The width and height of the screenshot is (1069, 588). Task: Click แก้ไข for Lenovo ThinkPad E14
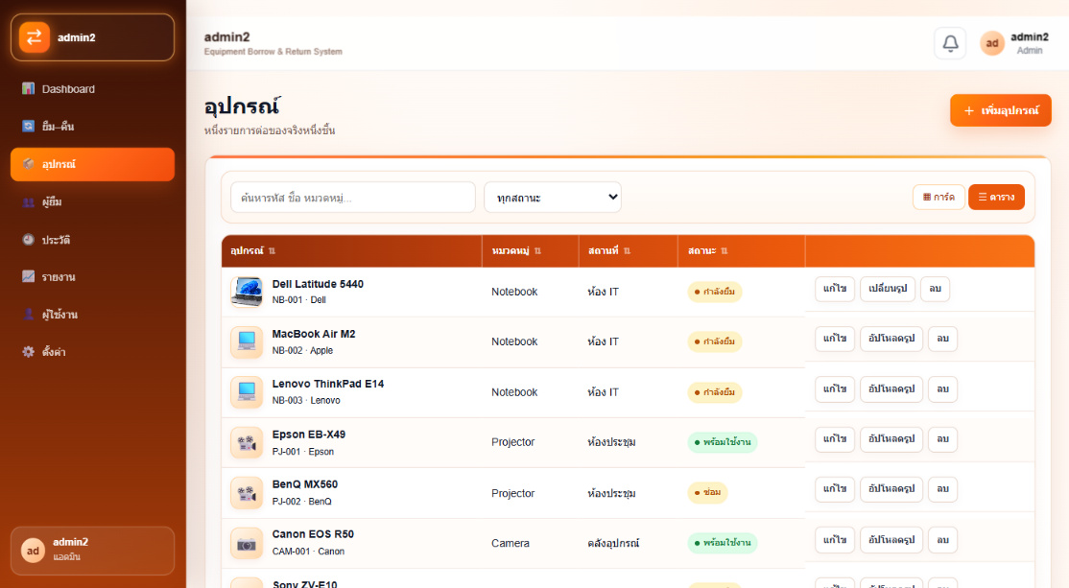(x=835, y=389)
